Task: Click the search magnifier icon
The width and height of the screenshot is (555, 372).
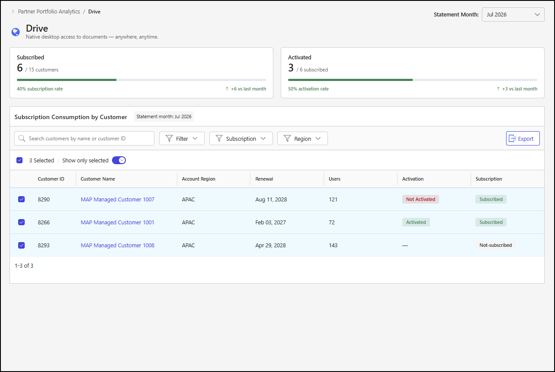Action: (22, 139)
